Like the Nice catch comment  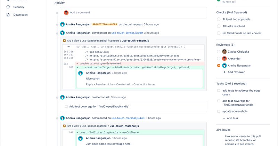tap(111, 84)
